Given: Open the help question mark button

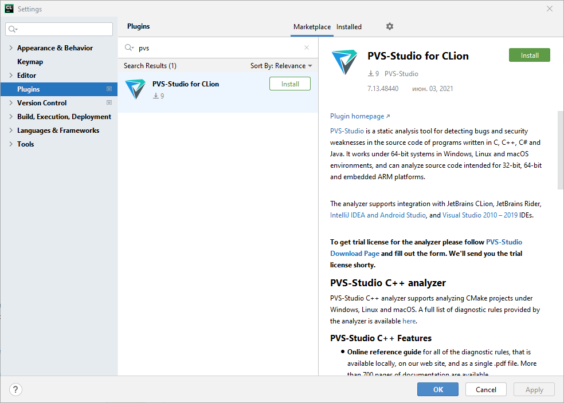Looking at the screenshot, I should pyautogui.click(x=16, y=390).
